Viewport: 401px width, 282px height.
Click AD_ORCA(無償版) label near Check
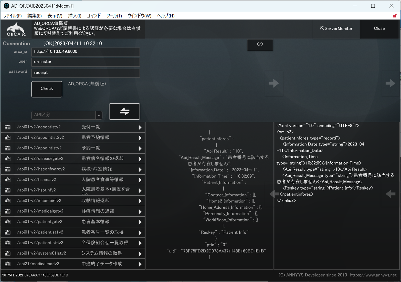[87, 84]
